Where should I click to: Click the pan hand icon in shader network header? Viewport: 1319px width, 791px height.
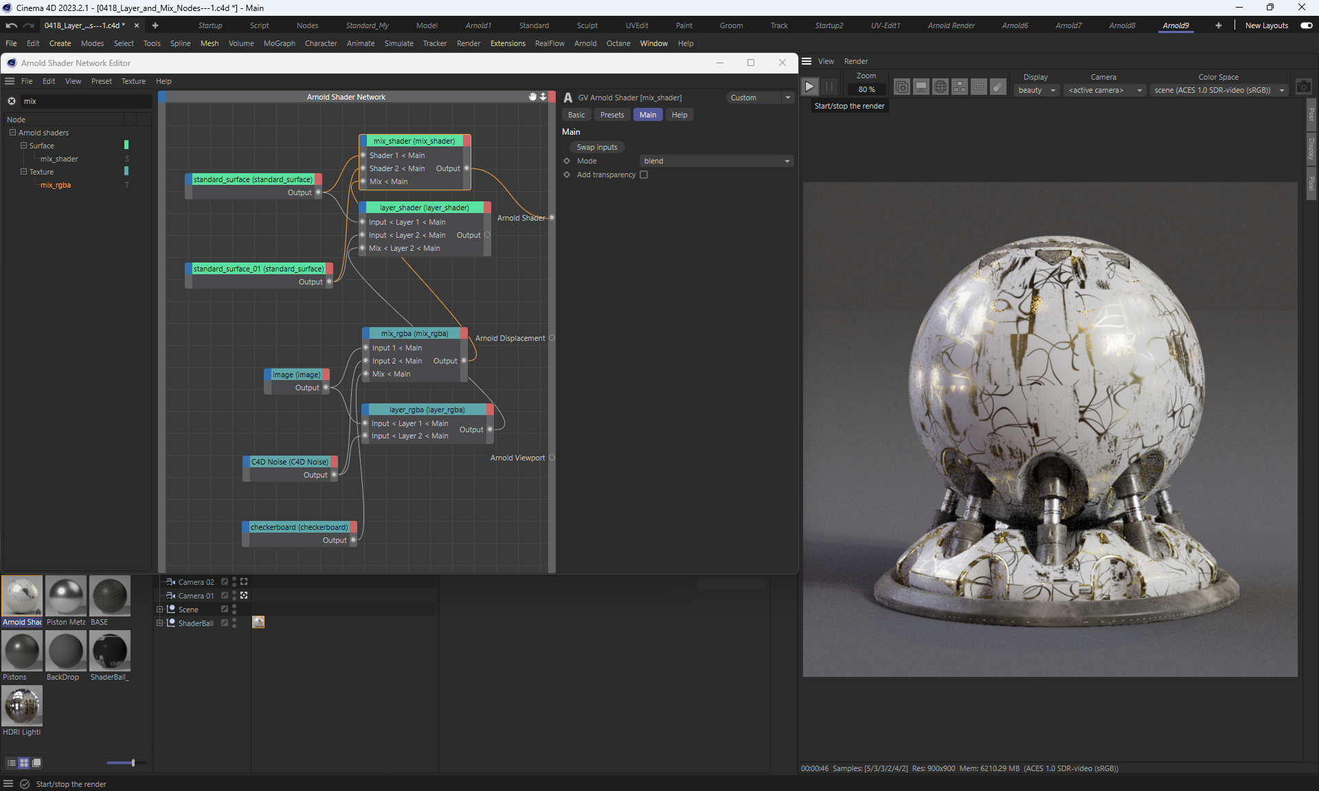click(532, 97)
